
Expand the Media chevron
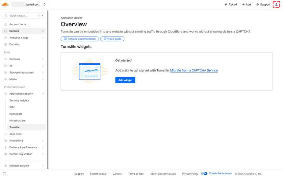(x=43, y=79)
